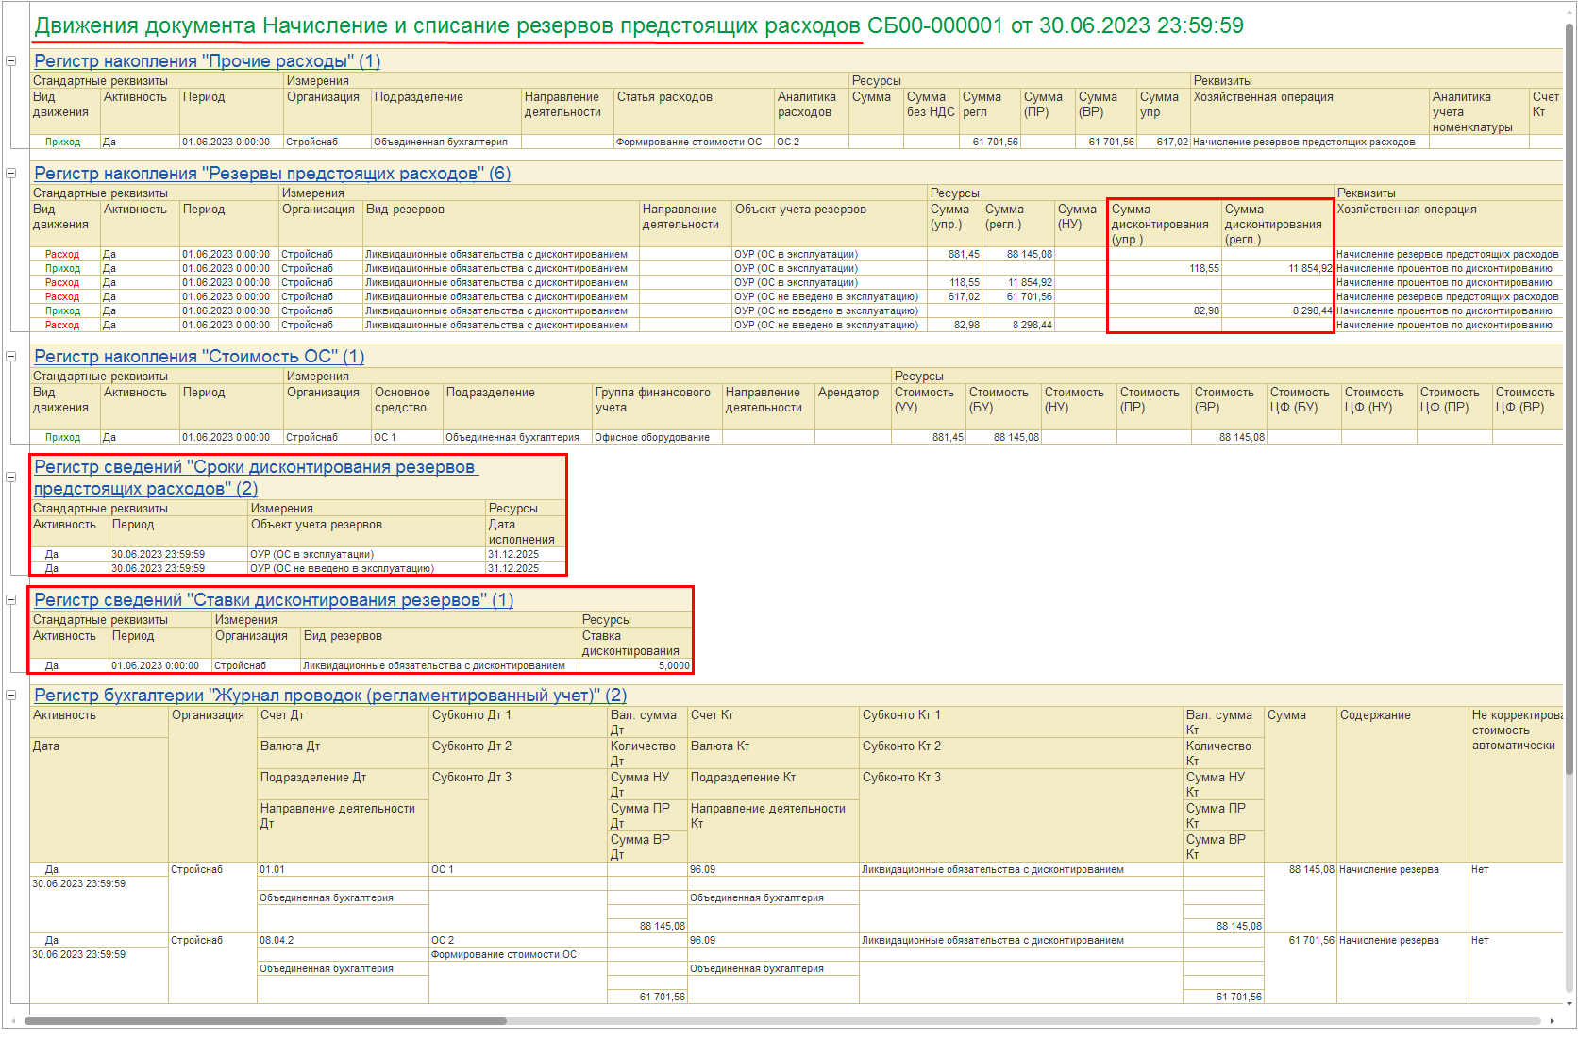The image size is (1595, 1040).
Task: Collapse the "Ставки дисконтирования резервов" group
Action: click(11, 600)
